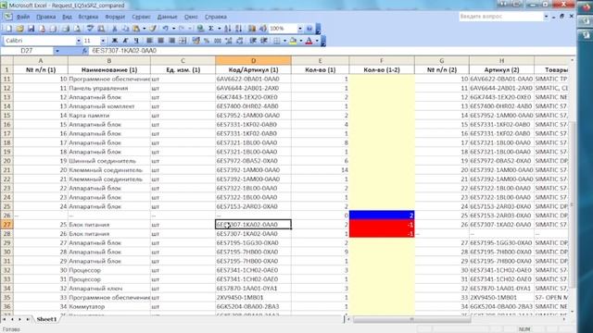Image resolution: width=593 pixels, height=333 pixels.
Task: Apply percent style format
Action: click(207, 41)
